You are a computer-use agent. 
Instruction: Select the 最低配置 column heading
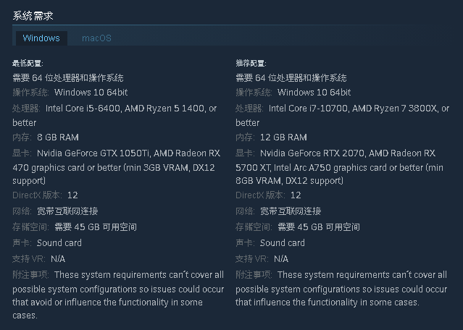[x=28, y=63]
